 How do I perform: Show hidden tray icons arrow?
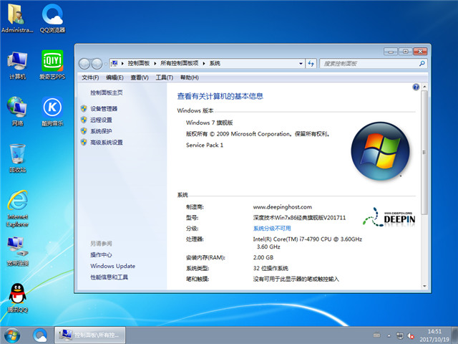point(389,336)
